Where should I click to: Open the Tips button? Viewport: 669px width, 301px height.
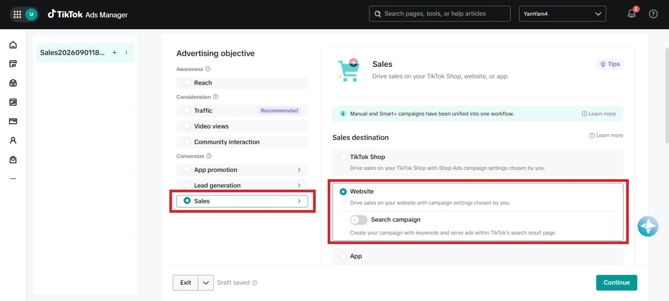coord(610,64)
